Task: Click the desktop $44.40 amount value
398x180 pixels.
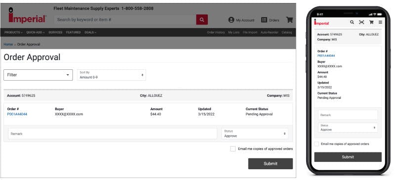Action: 156,114
